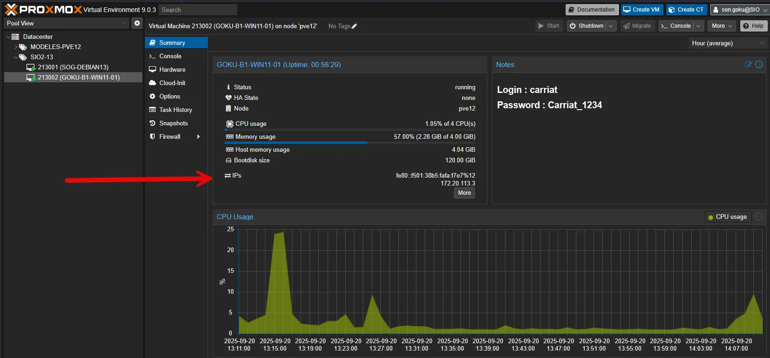770x358 pixels.
Task: Expand the MODELES-PVE12 pool node
Action: pyautogui.click(x=16, y=47)
